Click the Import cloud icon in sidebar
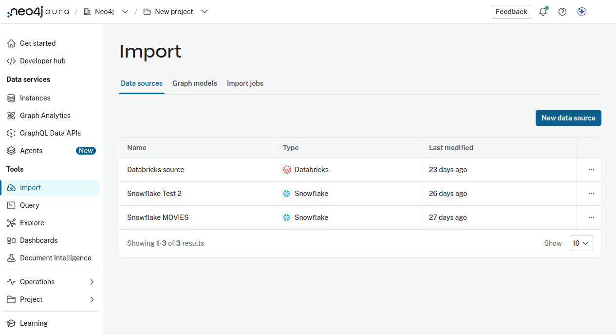616x335 pixels. [x=11, y=188]
